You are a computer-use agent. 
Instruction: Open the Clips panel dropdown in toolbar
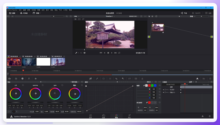pyautogui.click(x=37, y=13)
